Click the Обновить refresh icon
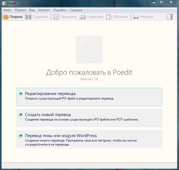This screenshot has width=179, height=170. coord(109,17)
